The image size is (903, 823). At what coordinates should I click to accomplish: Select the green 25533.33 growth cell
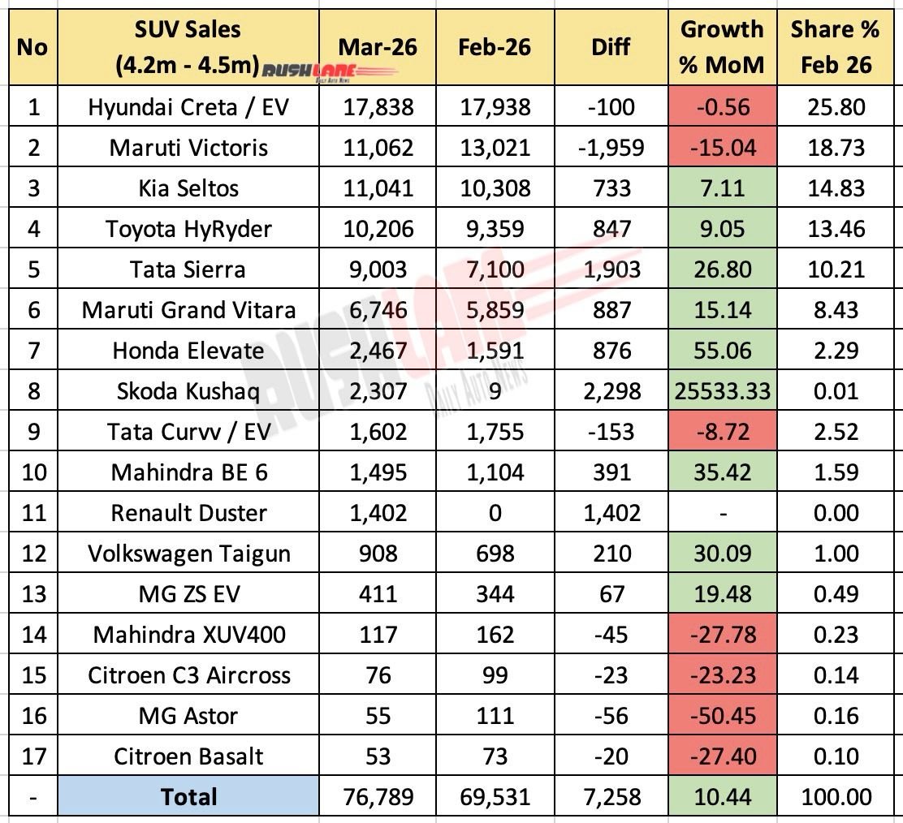coord(721,391)
